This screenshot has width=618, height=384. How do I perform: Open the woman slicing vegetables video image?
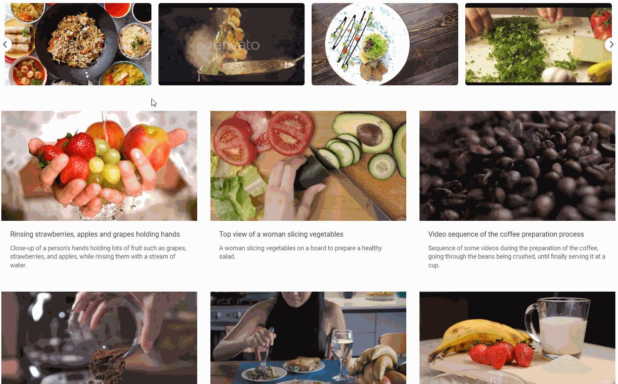click(308, 166)
